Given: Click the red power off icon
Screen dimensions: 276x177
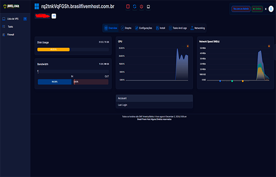Looking at the screenshot, I should 141,6.
